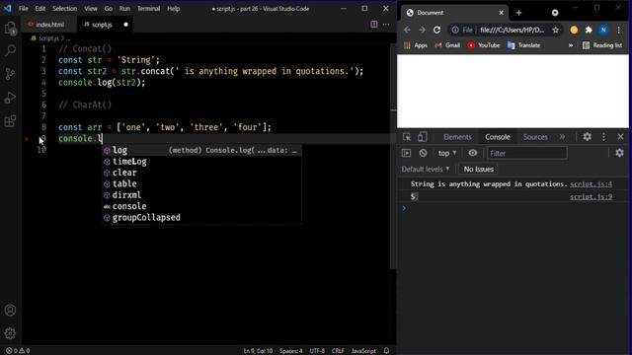Open the Extensions view

[x=10, y=120]
